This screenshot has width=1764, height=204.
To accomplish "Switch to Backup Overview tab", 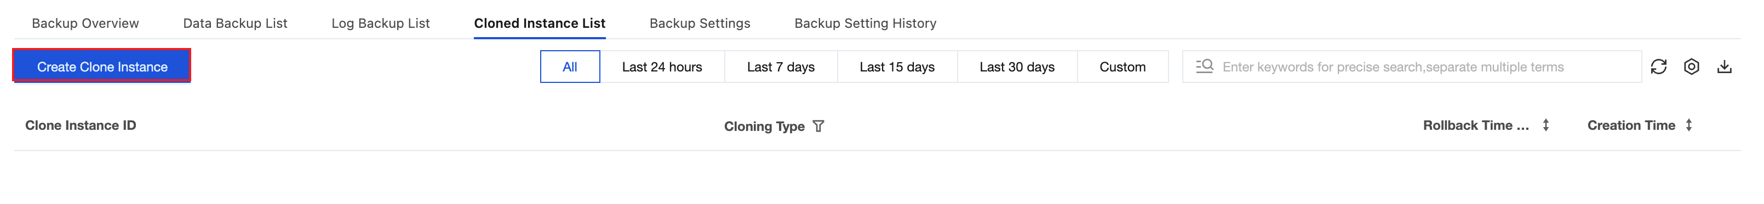I will coord(85,23).
